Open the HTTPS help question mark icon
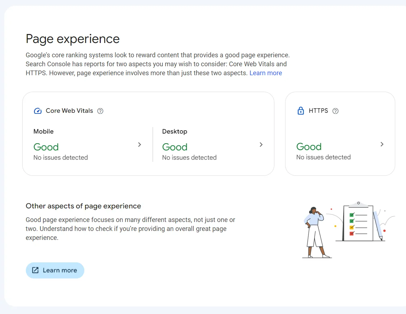Image resolution: width=406 pixels, height=314 pixels. 335,111
